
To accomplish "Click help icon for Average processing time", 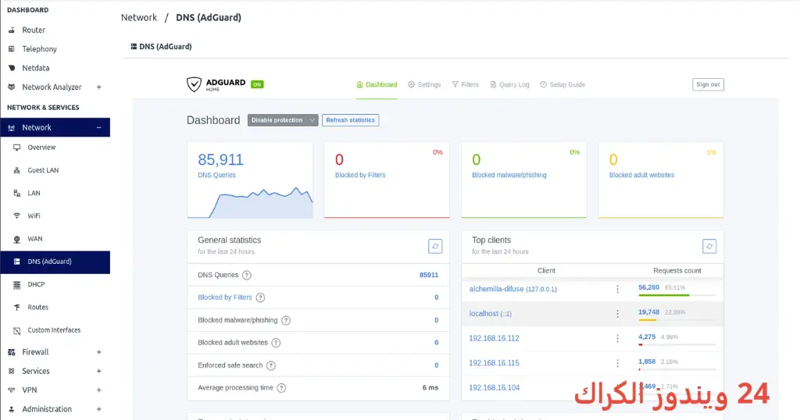I will point(281,388).
